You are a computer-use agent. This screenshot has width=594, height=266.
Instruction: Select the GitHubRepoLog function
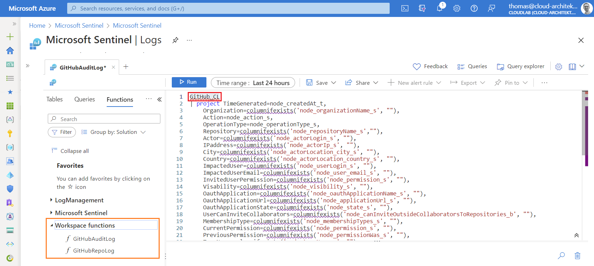(x=94, y=250)
